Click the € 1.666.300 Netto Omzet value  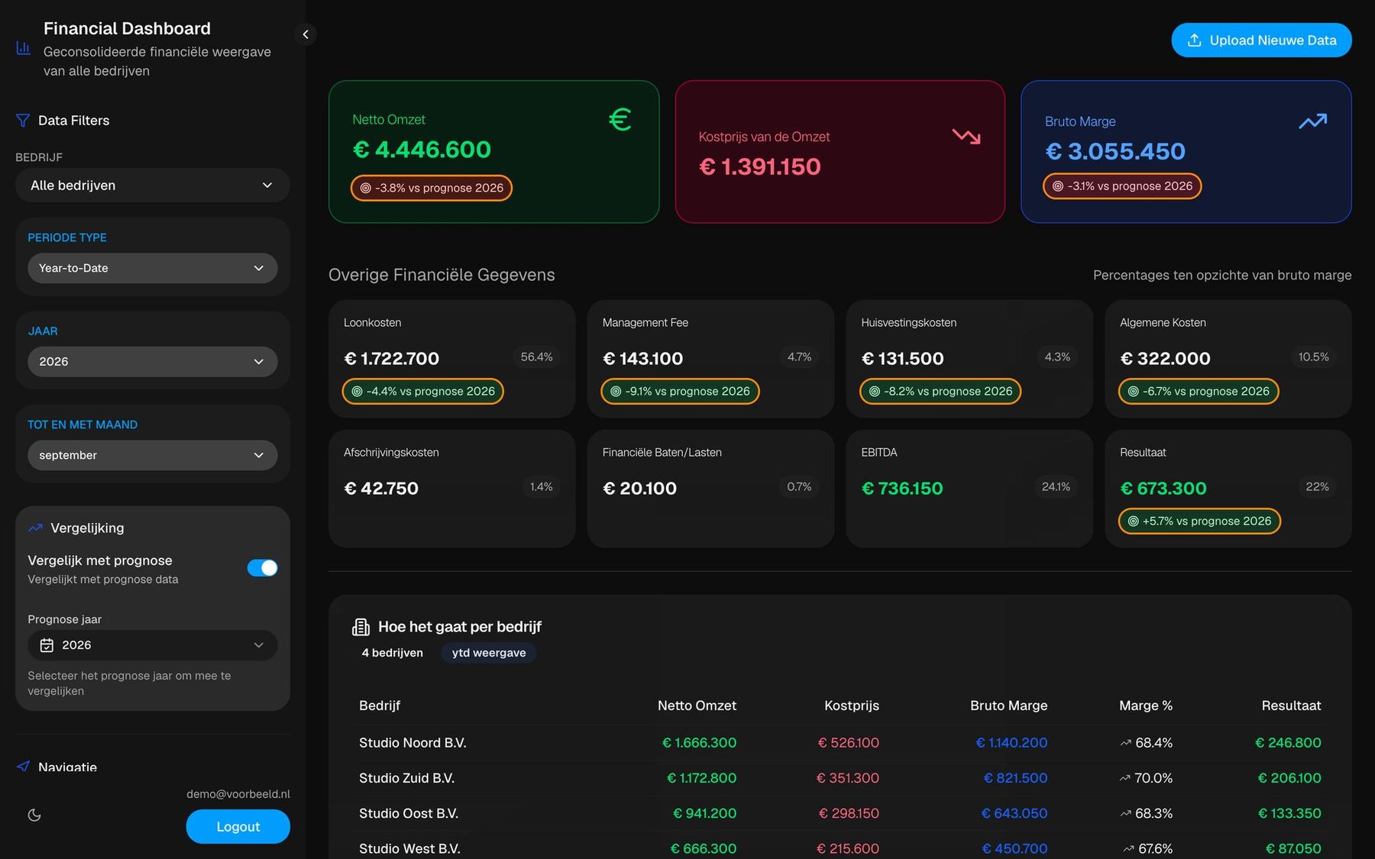(x=699, y=743)
